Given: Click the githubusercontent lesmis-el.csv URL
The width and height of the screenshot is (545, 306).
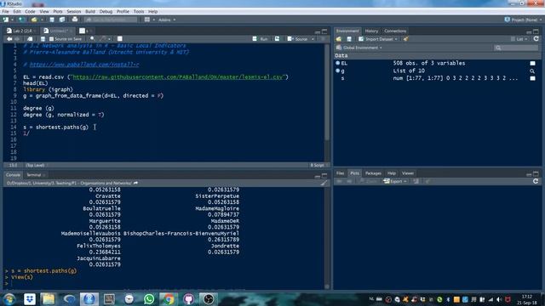Looking at the screenshot, I should 178,77.
